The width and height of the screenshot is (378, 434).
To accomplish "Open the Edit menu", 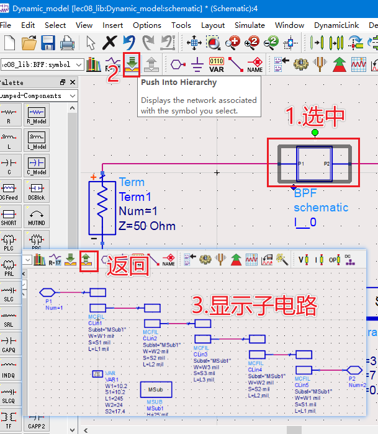I will pyautogui.click(x=28, y=25).
